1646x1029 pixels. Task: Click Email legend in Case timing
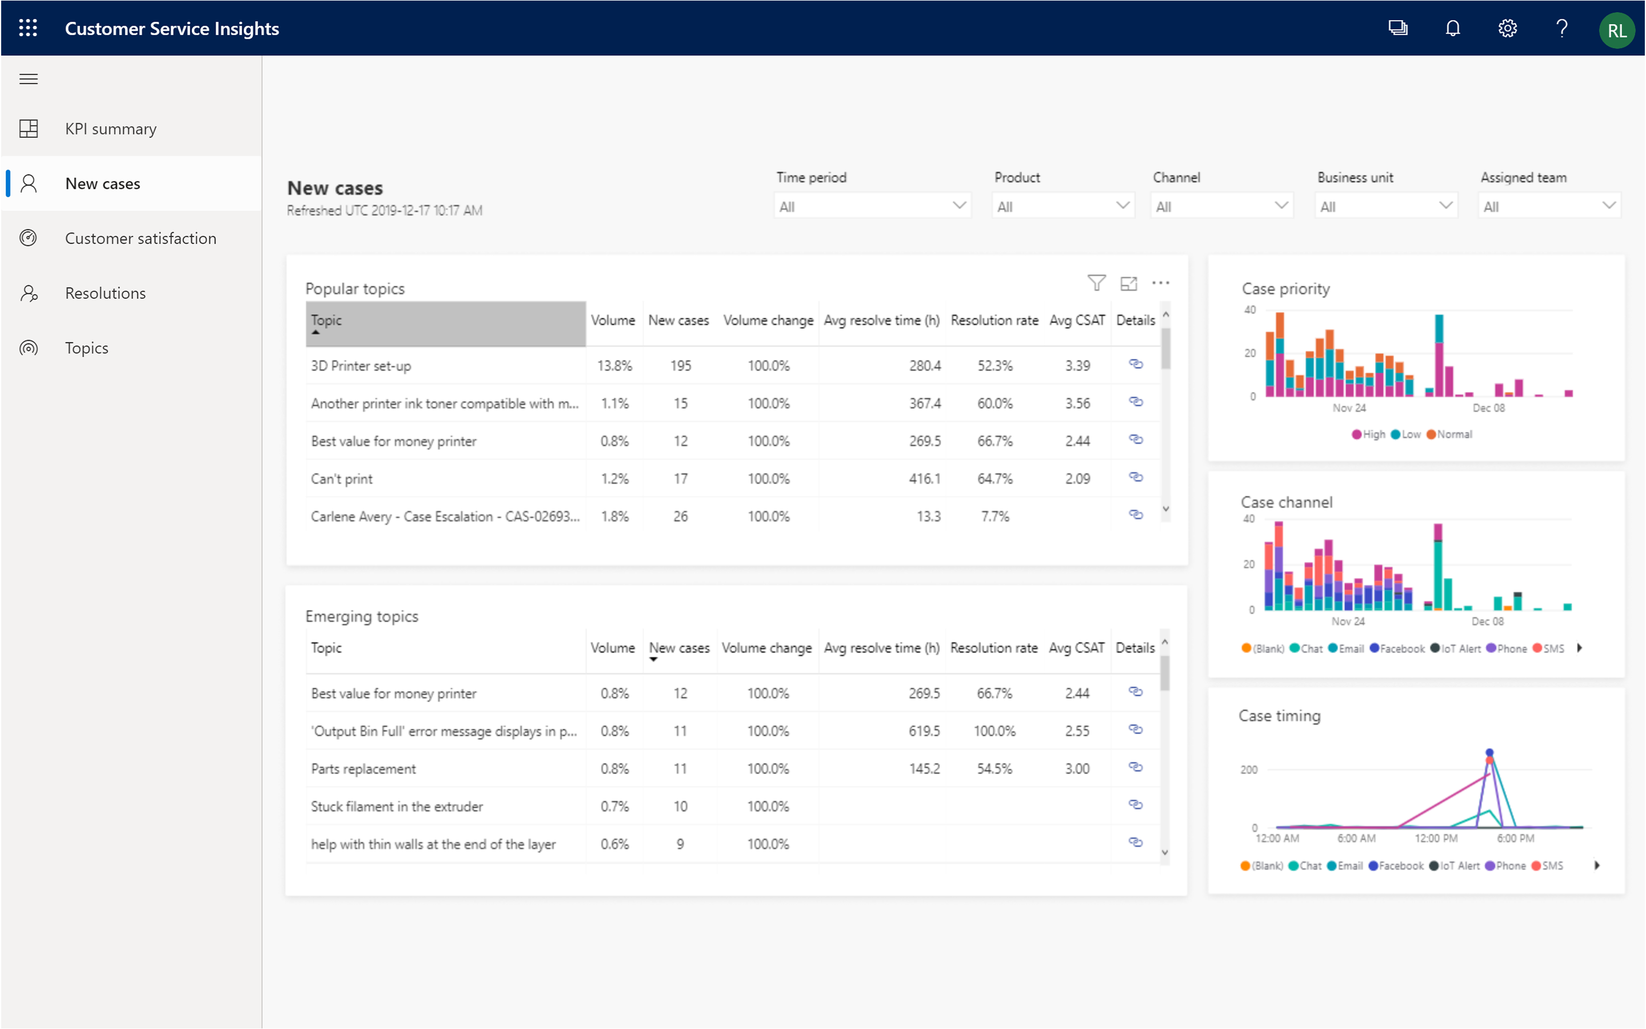(x=1345, y=866)
